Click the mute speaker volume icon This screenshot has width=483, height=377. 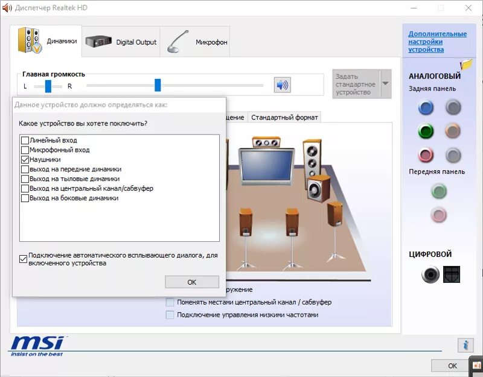(x=282, y=85)
